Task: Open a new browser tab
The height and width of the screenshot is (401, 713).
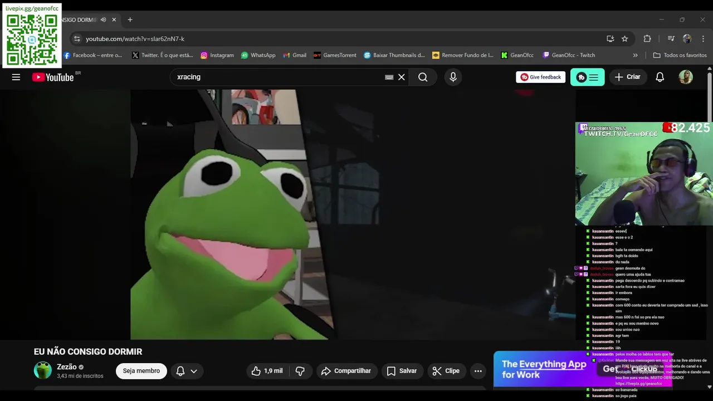Action: (x=130, y=19)
